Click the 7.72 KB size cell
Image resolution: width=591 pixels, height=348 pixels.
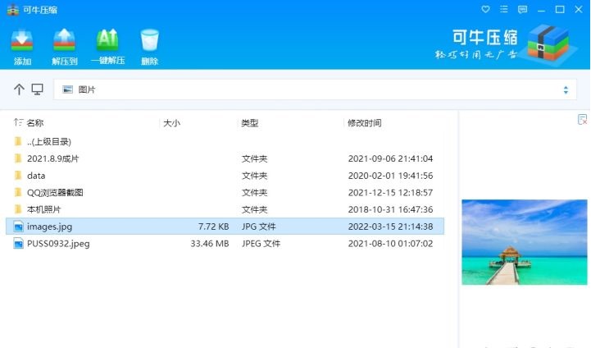pos(213,227)
